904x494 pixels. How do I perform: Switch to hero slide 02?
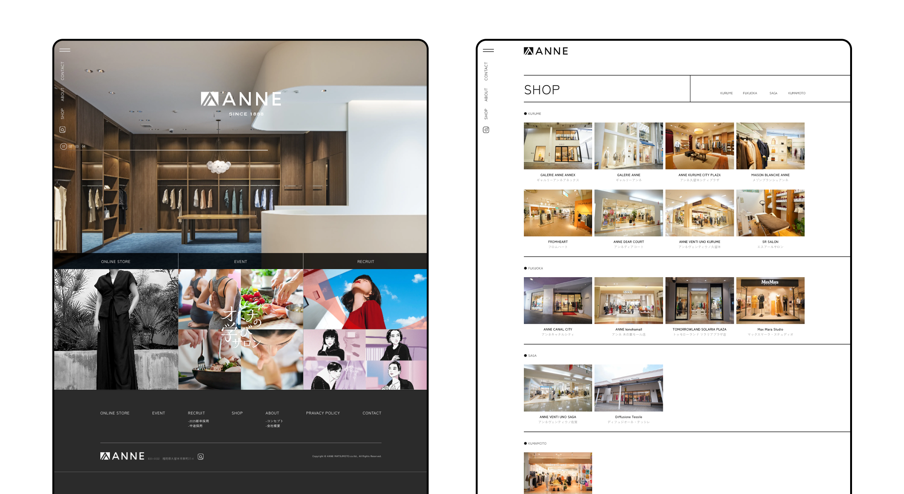coord(70,146)
